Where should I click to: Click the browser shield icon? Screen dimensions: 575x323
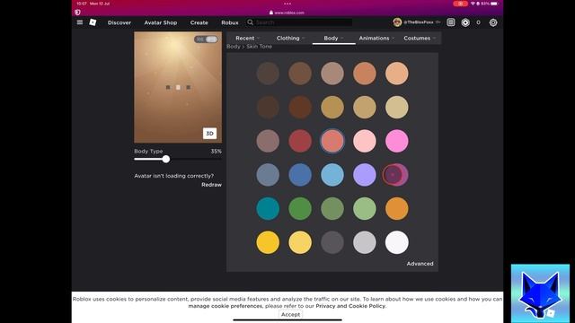click(x=77, y=12)
